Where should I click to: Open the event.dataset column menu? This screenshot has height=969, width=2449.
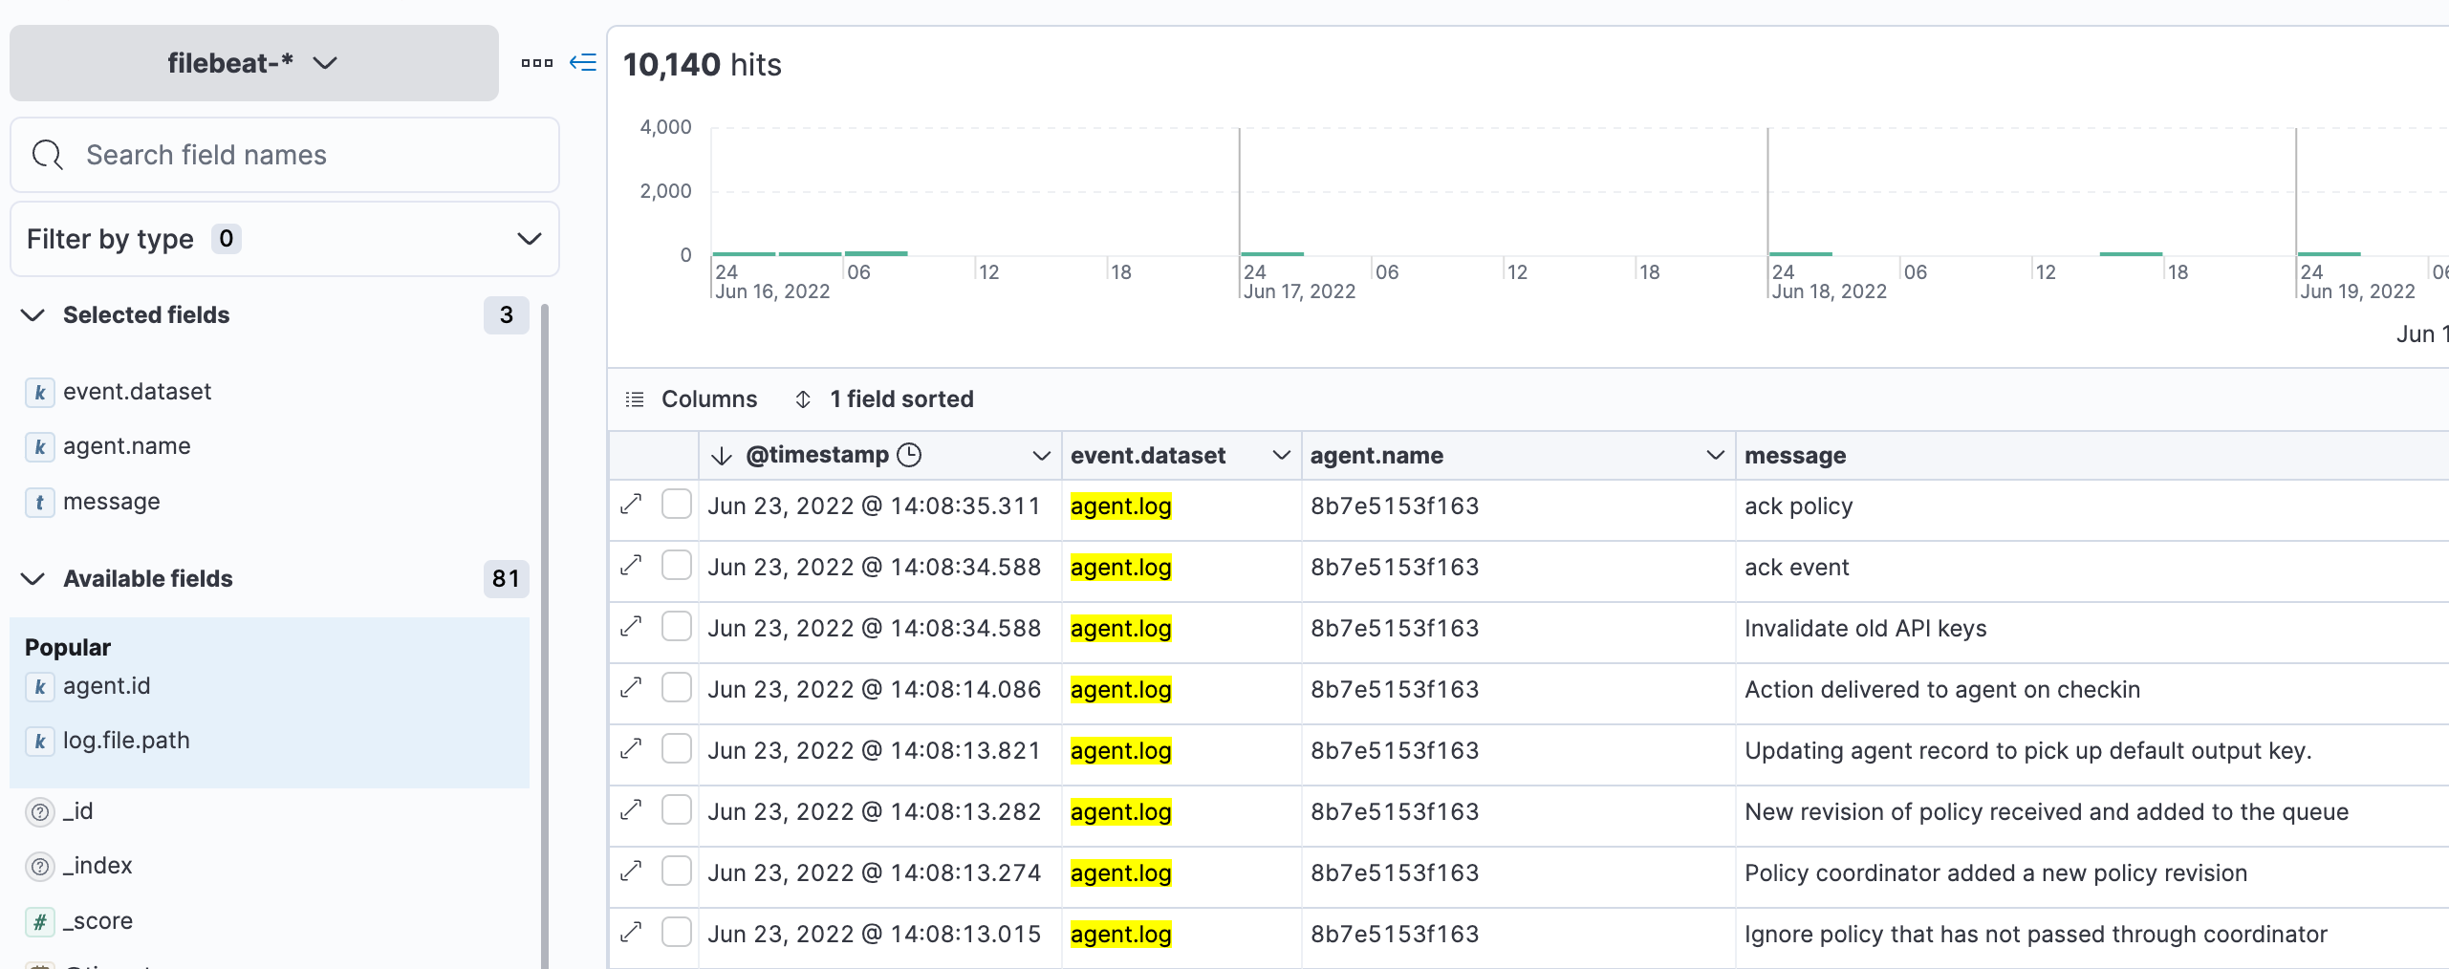click(x=1281, y=455)
